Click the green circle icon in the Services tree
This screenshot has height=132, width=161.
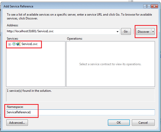(14, 44)
